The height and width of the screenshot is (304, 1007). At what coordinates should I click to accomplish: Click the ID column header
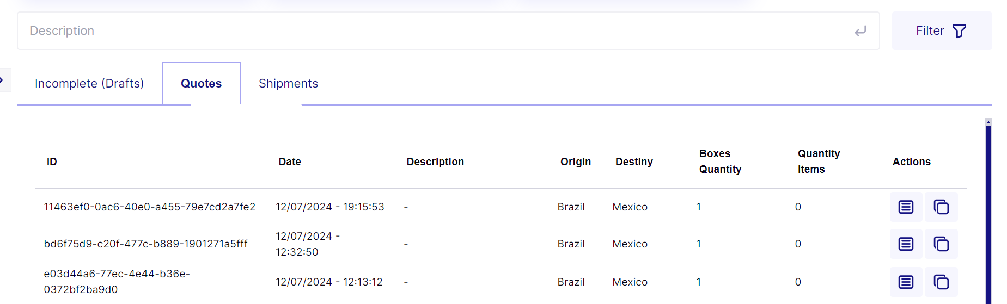[52, 162]
